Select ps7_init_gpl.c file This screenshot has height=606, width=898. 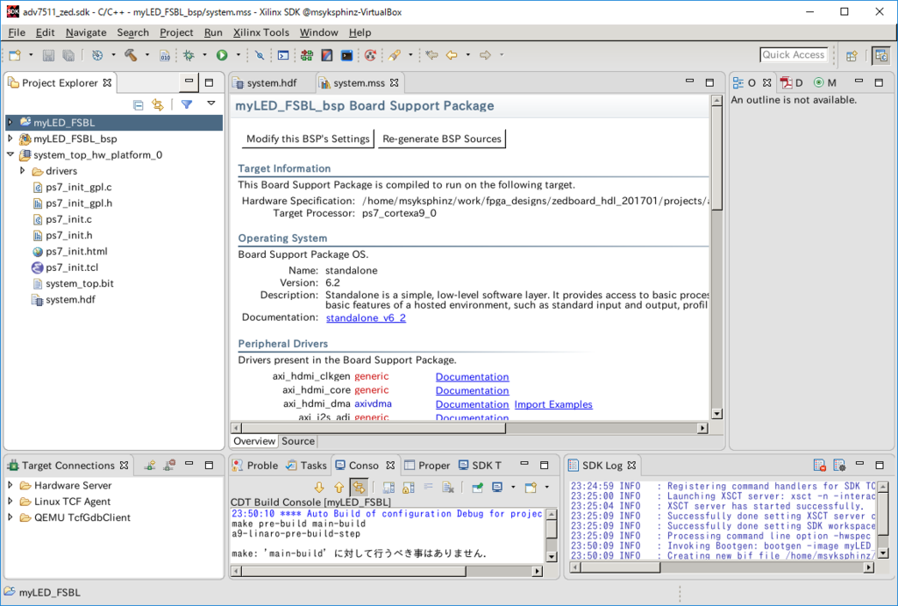click(78, 188)
